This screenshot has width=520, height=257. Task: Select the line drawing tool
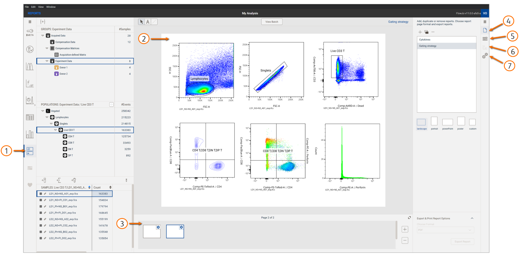tap(154, 22)
